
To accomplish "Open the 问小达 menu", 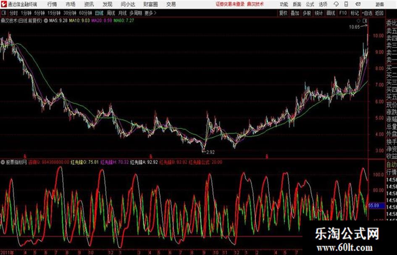I will click(128, 4).
